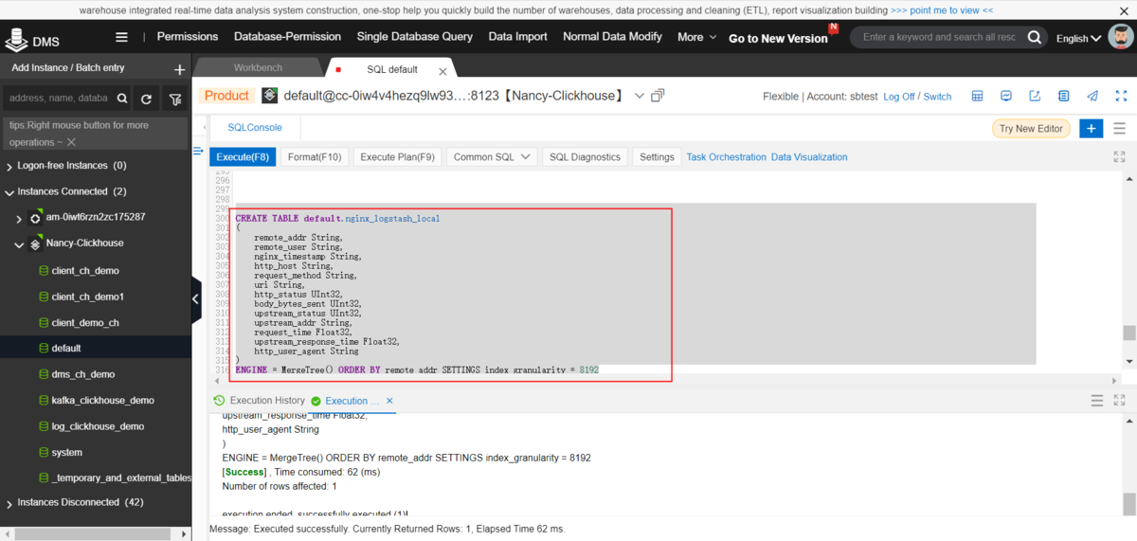This screenshot has width=1137, height=541.
Task: Select the system database
Action: pos(67,453)
